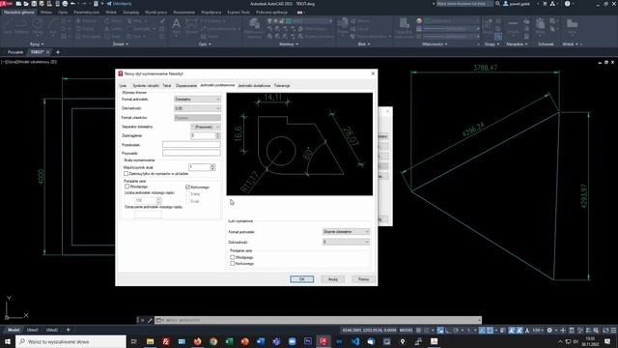Image resolution: width=618 pixels, height=348 pixels.
Task: Expand the Zmień panel dropdown
Action: click(x=121, y=44)
